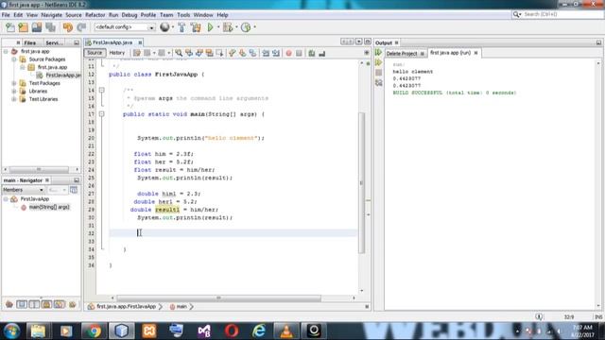Image resolution: width=605 pixels, height=340 pixels.
Task: Click the Comment icon in editor toolbar
Action: point(312,53)
